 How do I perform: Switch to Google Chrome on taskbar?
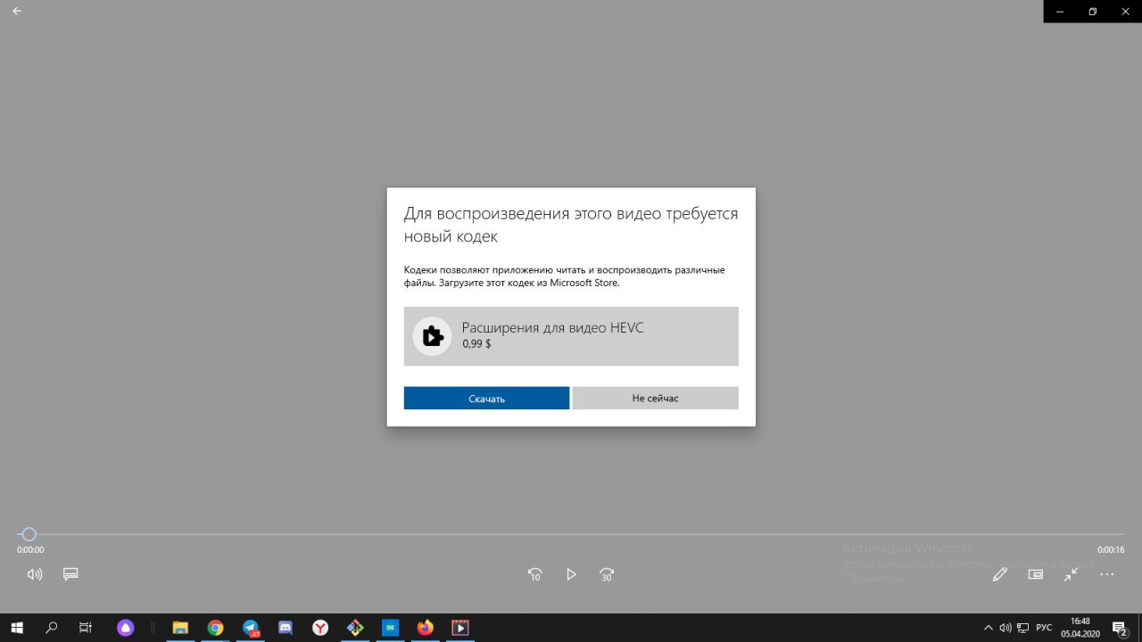click(215, 628)
